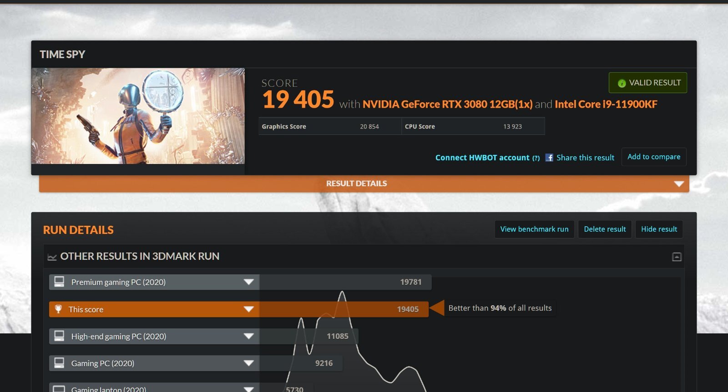Viewport: 728px width, 392px height.
Task: Click the TIME SPY heading
Action: click(62, 55)
